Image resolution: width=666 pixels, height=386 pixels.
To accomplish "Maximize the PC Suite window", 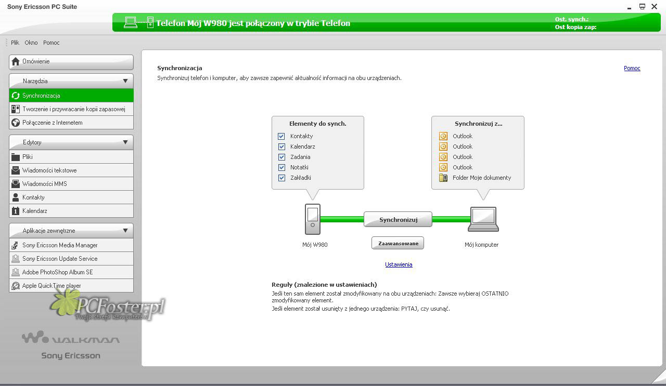I will tap(642, 6).
